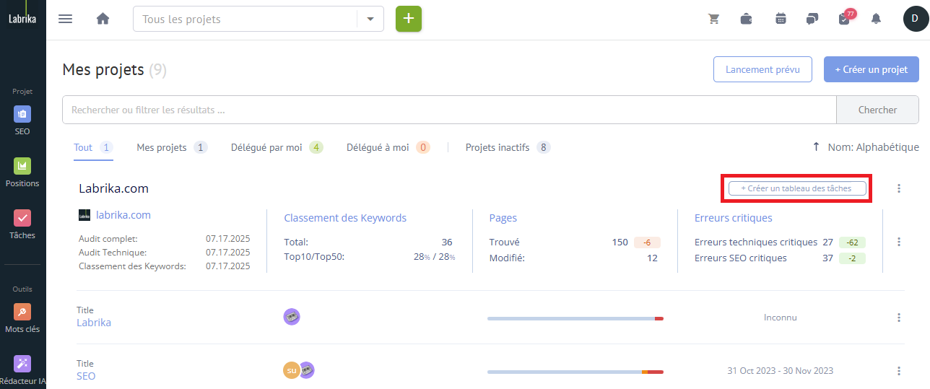The width and height of the screenshot is (930, 389).
Task: Select the Mes projets tab
Action: coord(172,147)
